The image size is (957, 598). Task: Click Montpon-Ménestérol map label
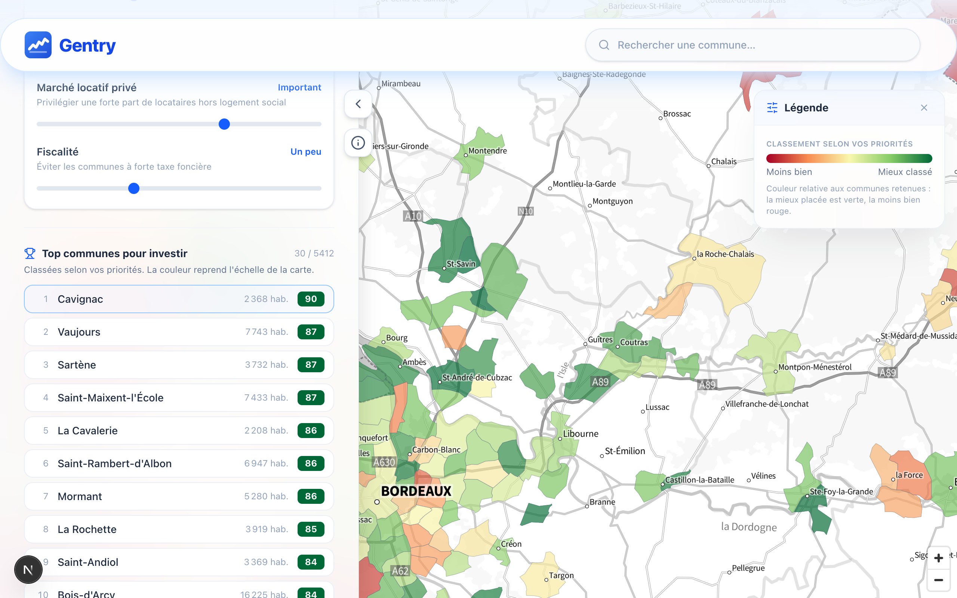click(815, 367)
